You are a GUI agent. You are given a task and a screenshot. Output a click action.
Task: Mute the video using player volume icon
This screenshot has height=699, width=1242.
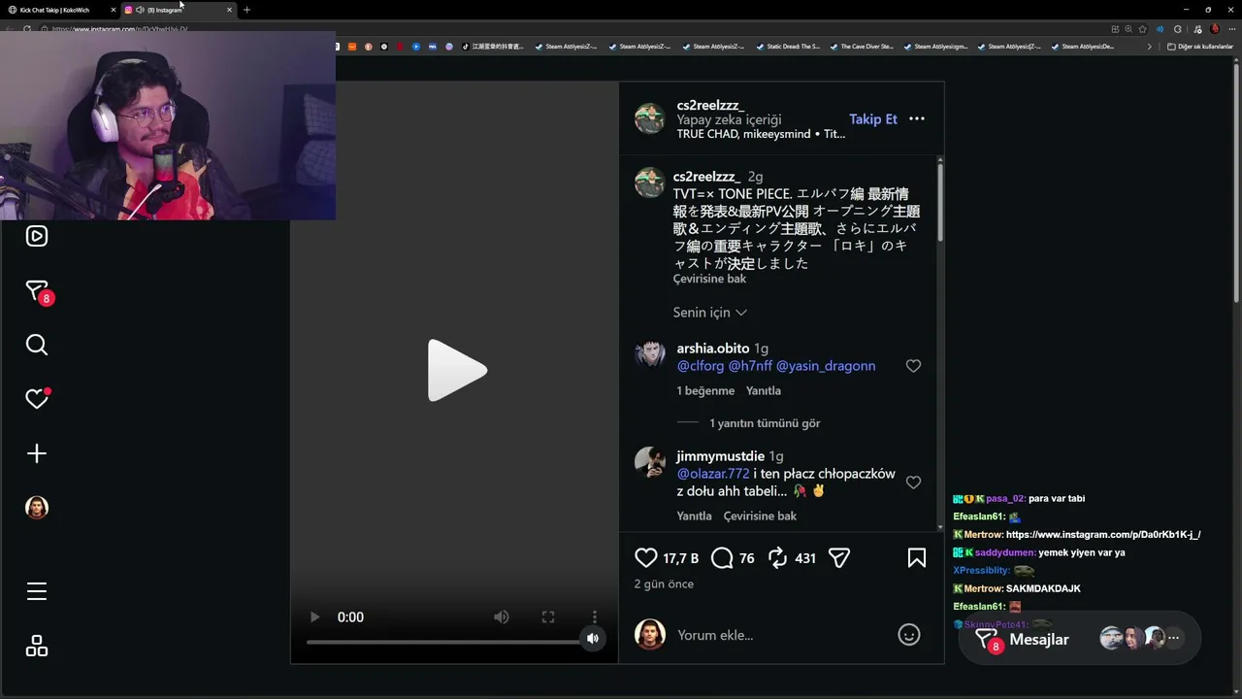[x=501, y=617]
